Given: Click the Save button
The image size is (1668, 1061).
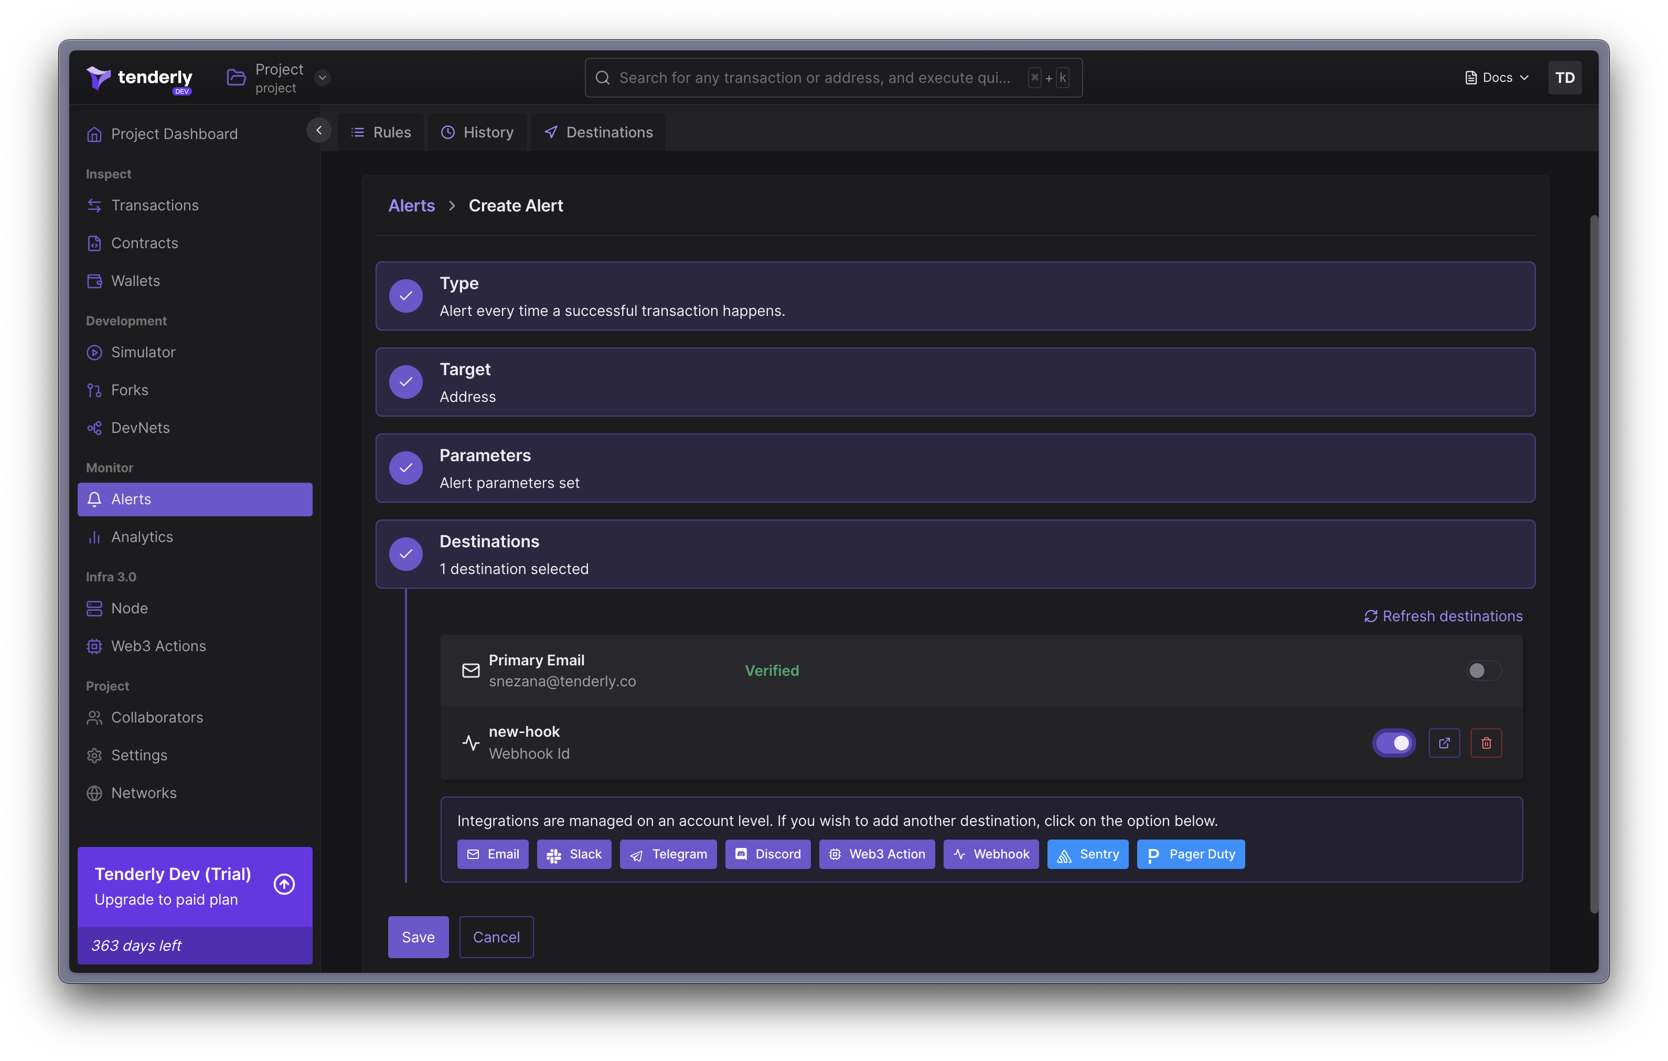Looking at the screenshot, I should click(x=418, y=936).
